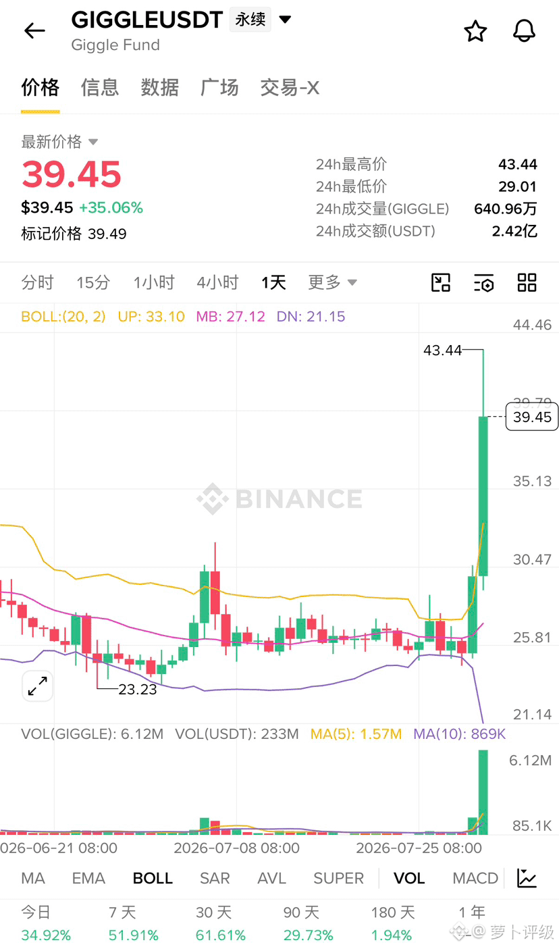Toggle the BOLL indicator

tap(153, 878)
